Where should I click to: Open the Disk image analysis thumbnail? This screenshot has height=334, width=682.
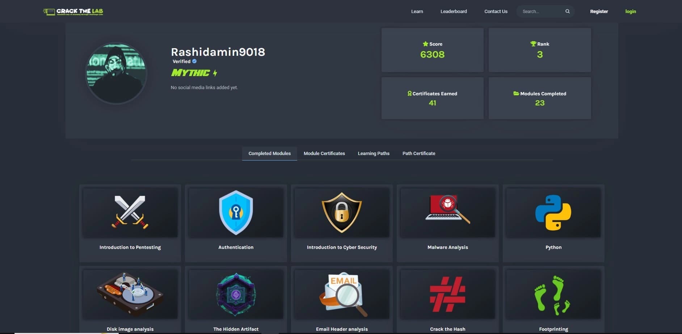click(x=130, y=294)
